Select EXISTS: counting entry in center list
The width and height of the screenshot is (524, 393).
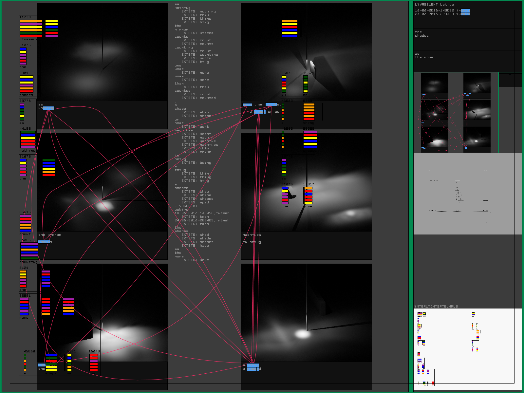click(x=200, y=55)
